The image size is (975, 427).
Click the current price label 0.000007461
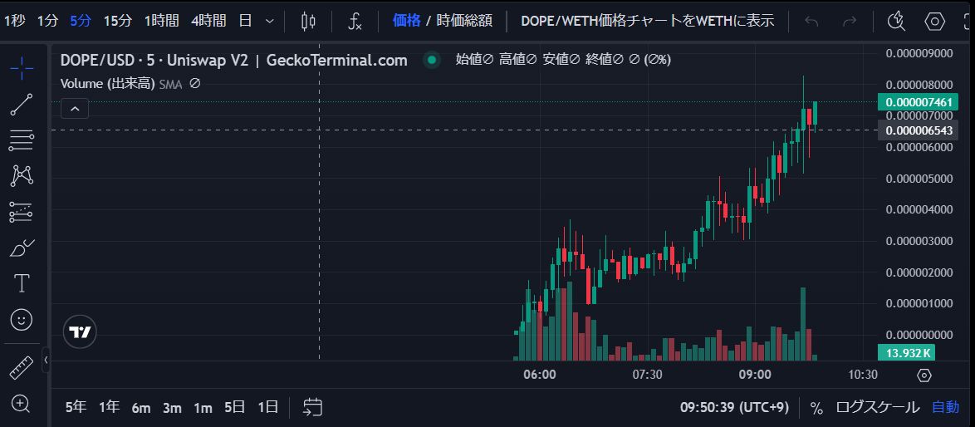click(x=917, y=102)
